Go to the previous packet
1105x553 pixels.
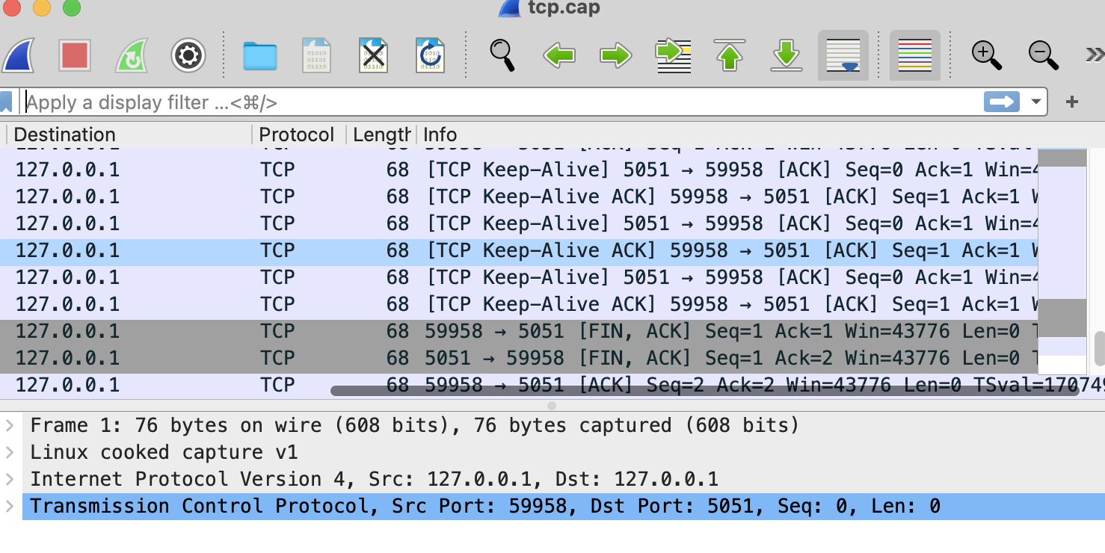coord(559,55)
